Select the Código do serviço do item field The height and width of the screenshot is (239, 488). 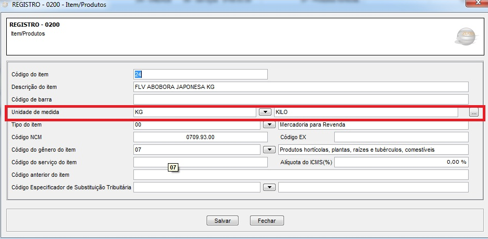click(x=201, y=162)
